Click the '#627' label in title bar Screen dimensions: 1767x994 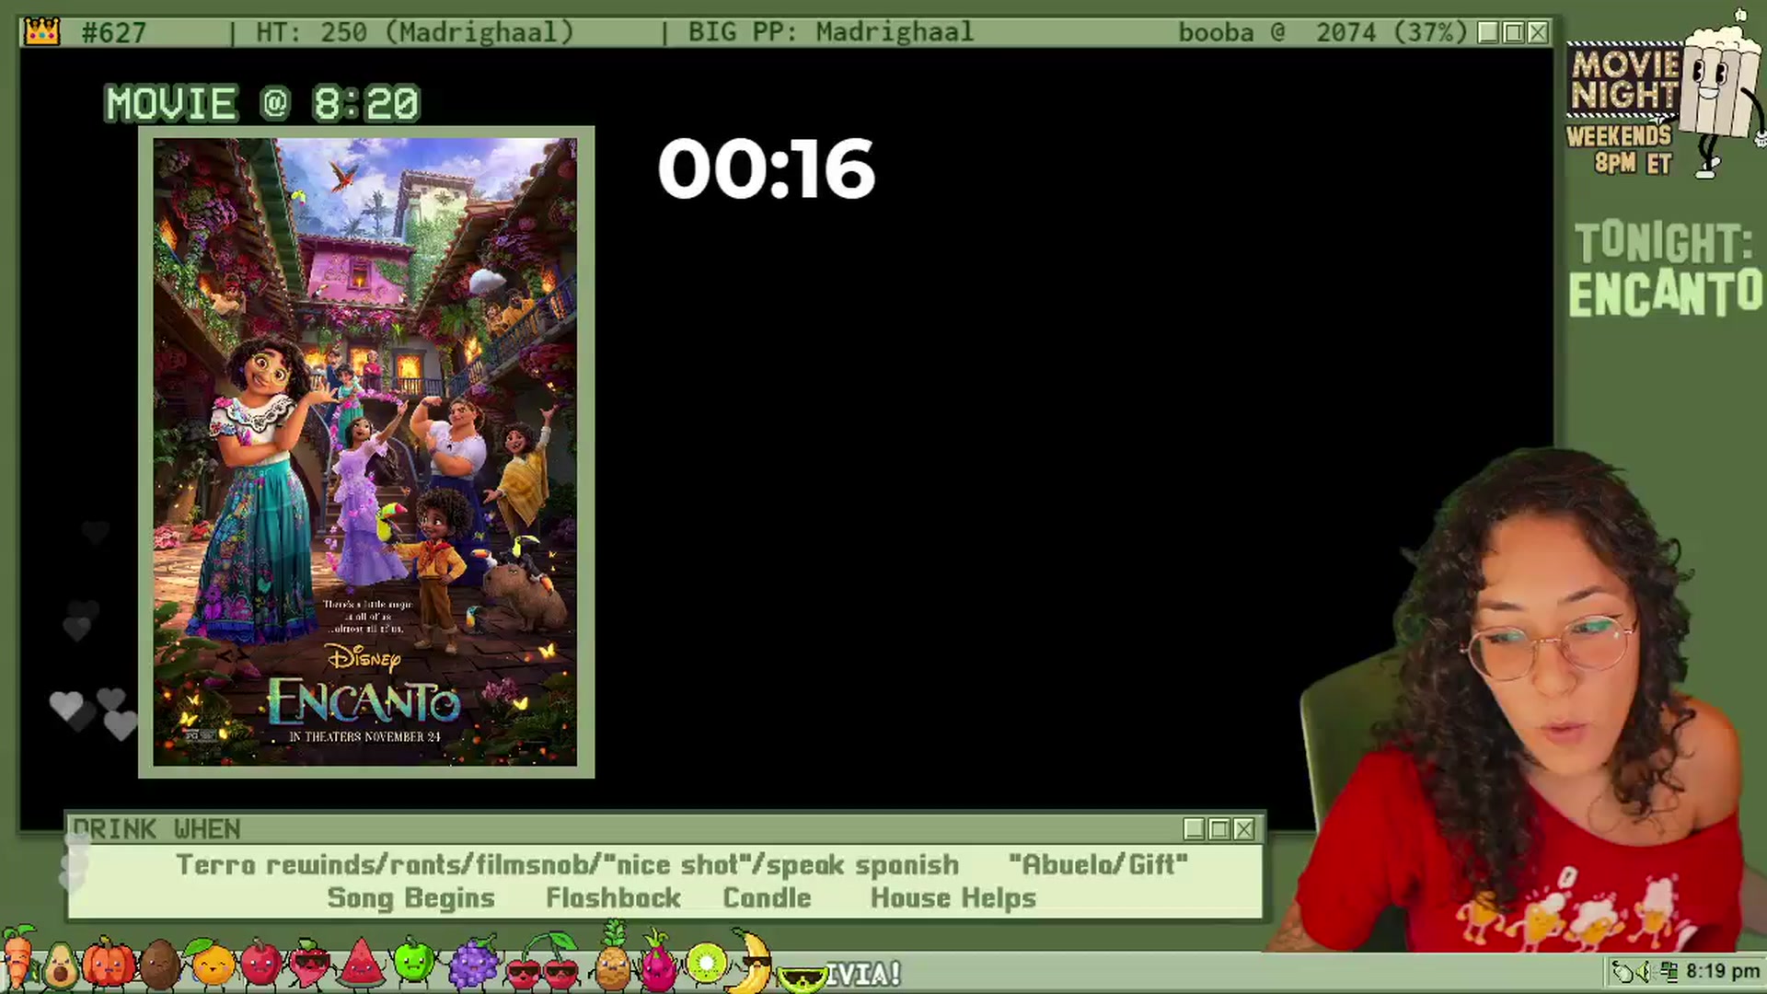click(114, 33)
